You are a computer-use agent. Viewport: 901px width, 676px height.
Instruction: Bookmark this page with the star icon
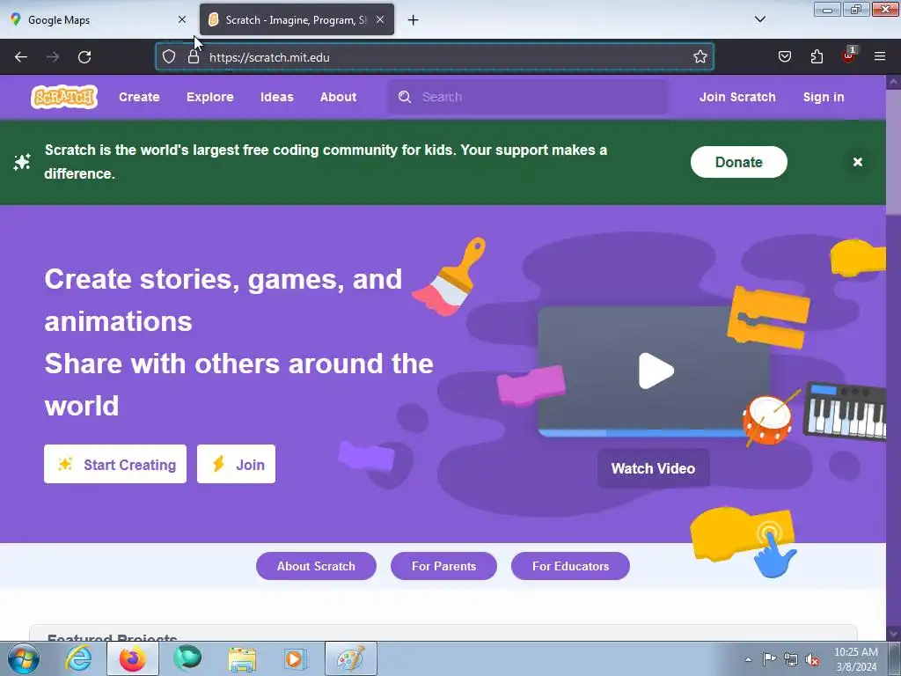tap(700, 57)
